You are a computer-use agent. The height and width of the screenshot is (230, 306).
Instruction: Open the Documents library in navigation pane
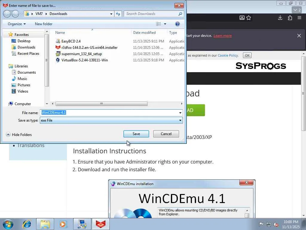tap(27, 72)
